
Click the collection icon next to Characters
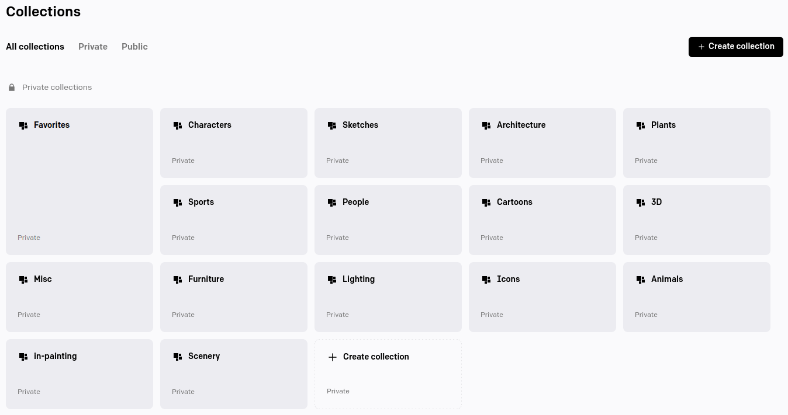(x=178, y=125)
